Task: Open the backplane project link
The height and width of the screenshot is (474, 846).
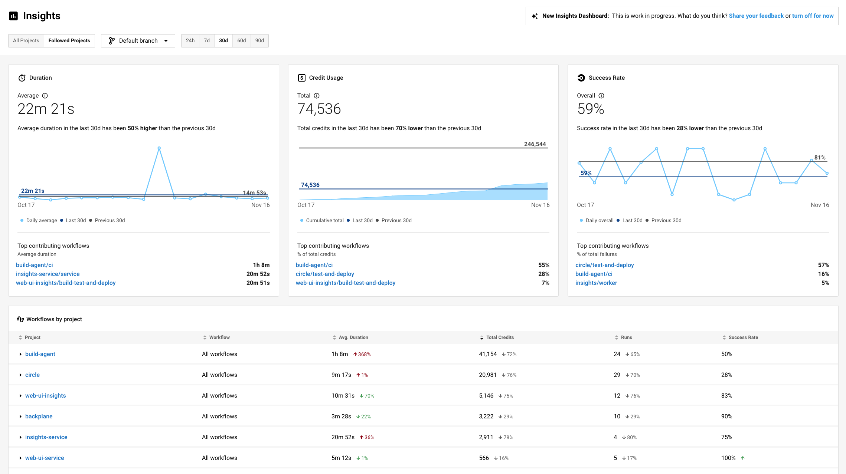Action: tap(39, 417)
